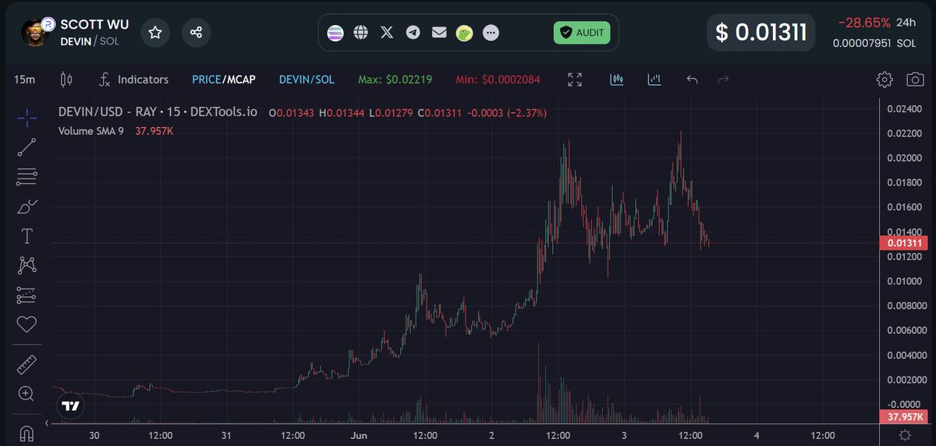Image resolution: width=936 pixels, height=446 pixels.
Task: Add DEVIN to favorites with star icon
Action: [x=155, y=33]
